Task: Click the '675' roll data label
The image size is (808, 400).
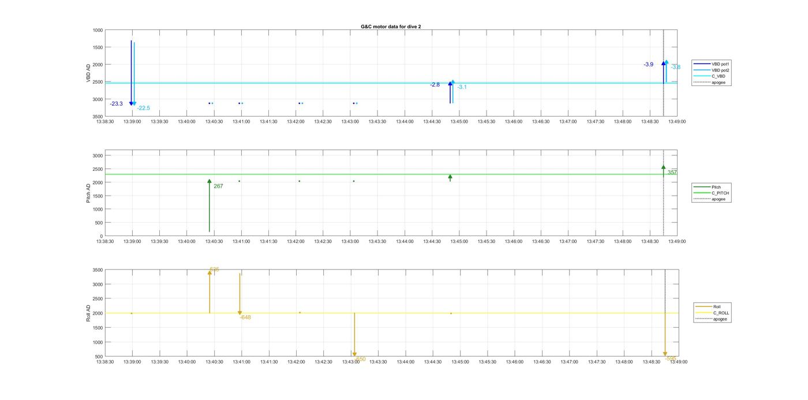Action: pyautogui.click(x=214, y=270)
